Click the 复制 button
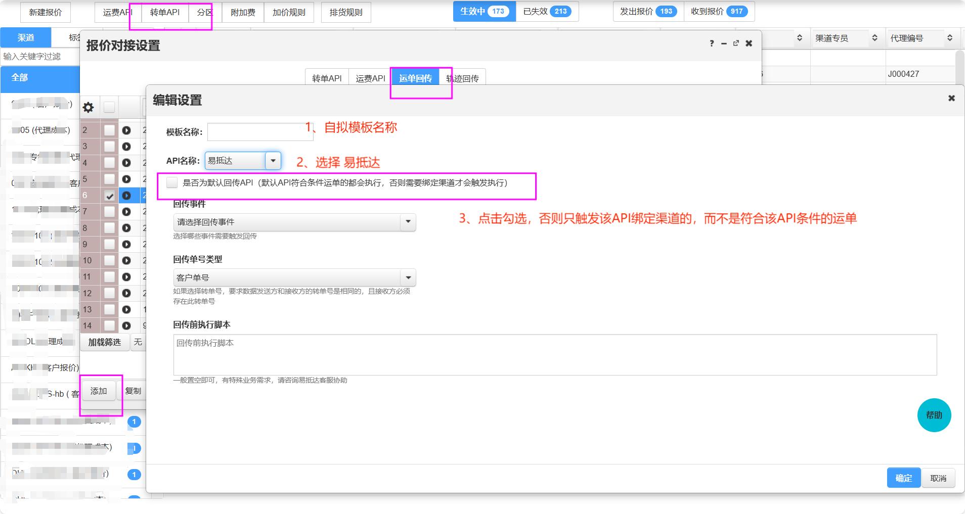Viewport: 965px width, 514px height. pos(133,391)
